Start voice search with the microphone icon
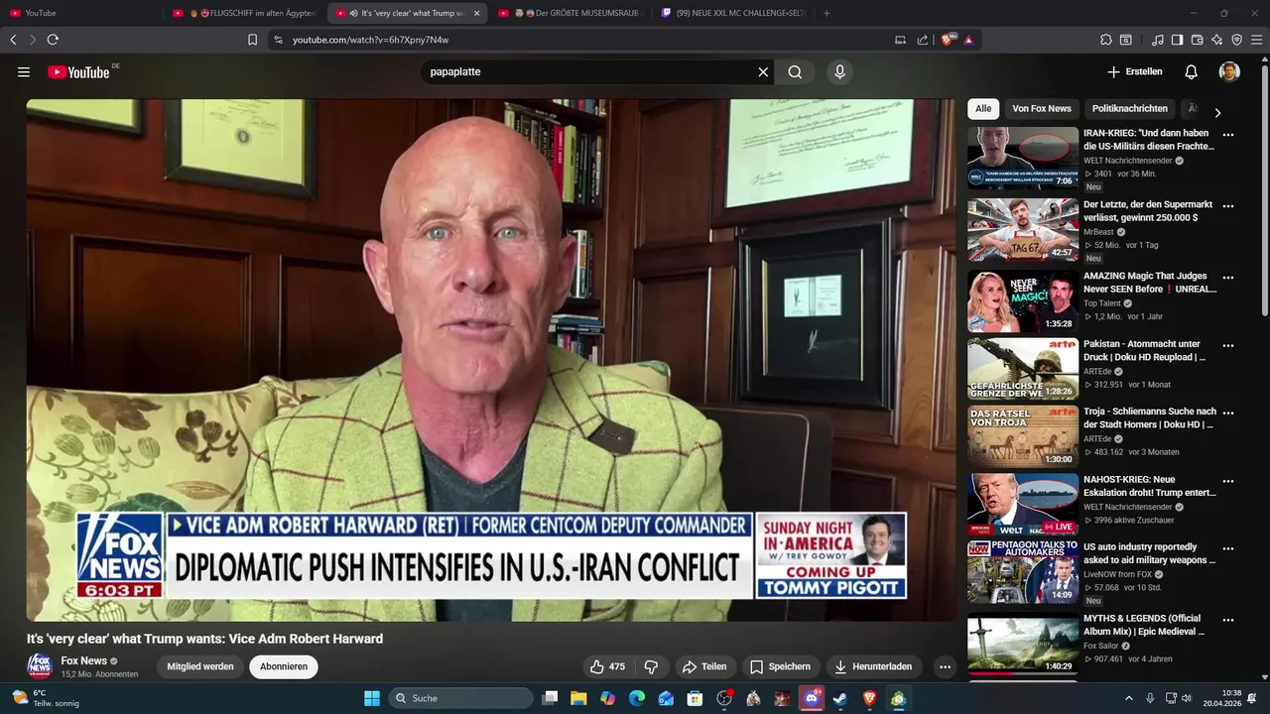 point(839,72)
